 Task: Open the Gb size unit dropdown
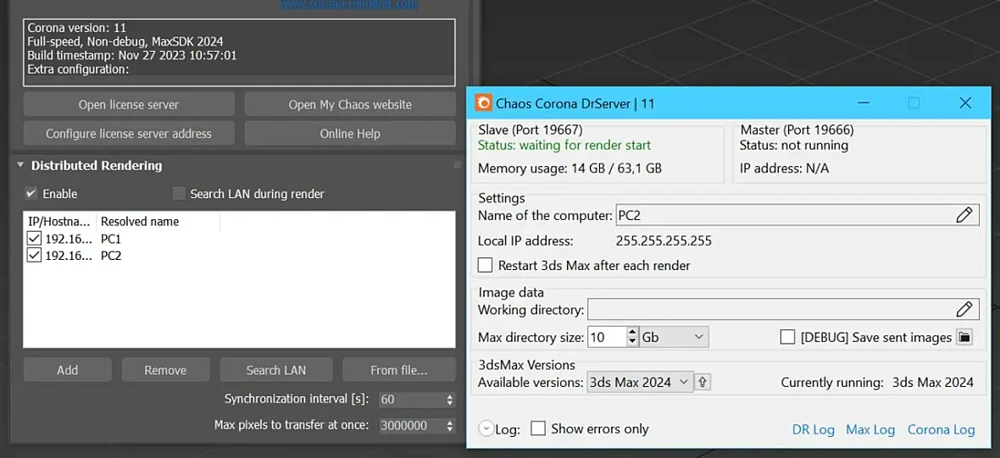click(x=674, y=337)
